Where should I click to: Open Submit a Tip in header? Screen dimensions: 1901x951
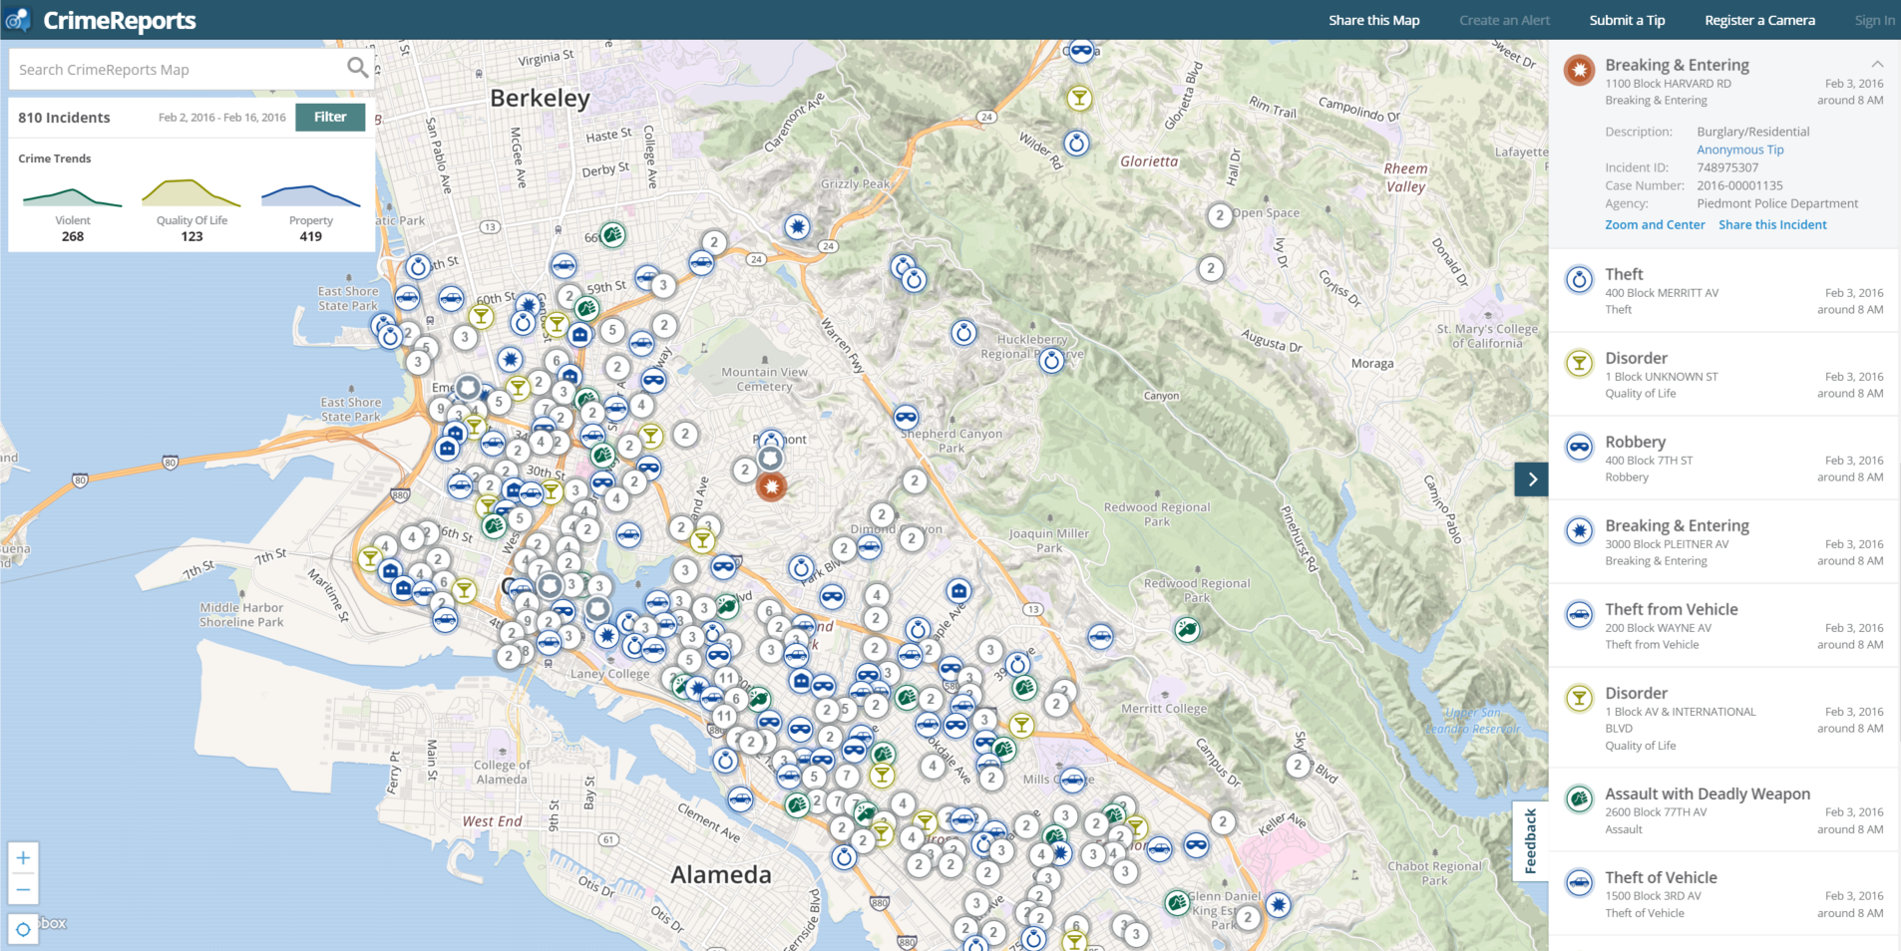pyautogui.click(x=1627, y=20)
